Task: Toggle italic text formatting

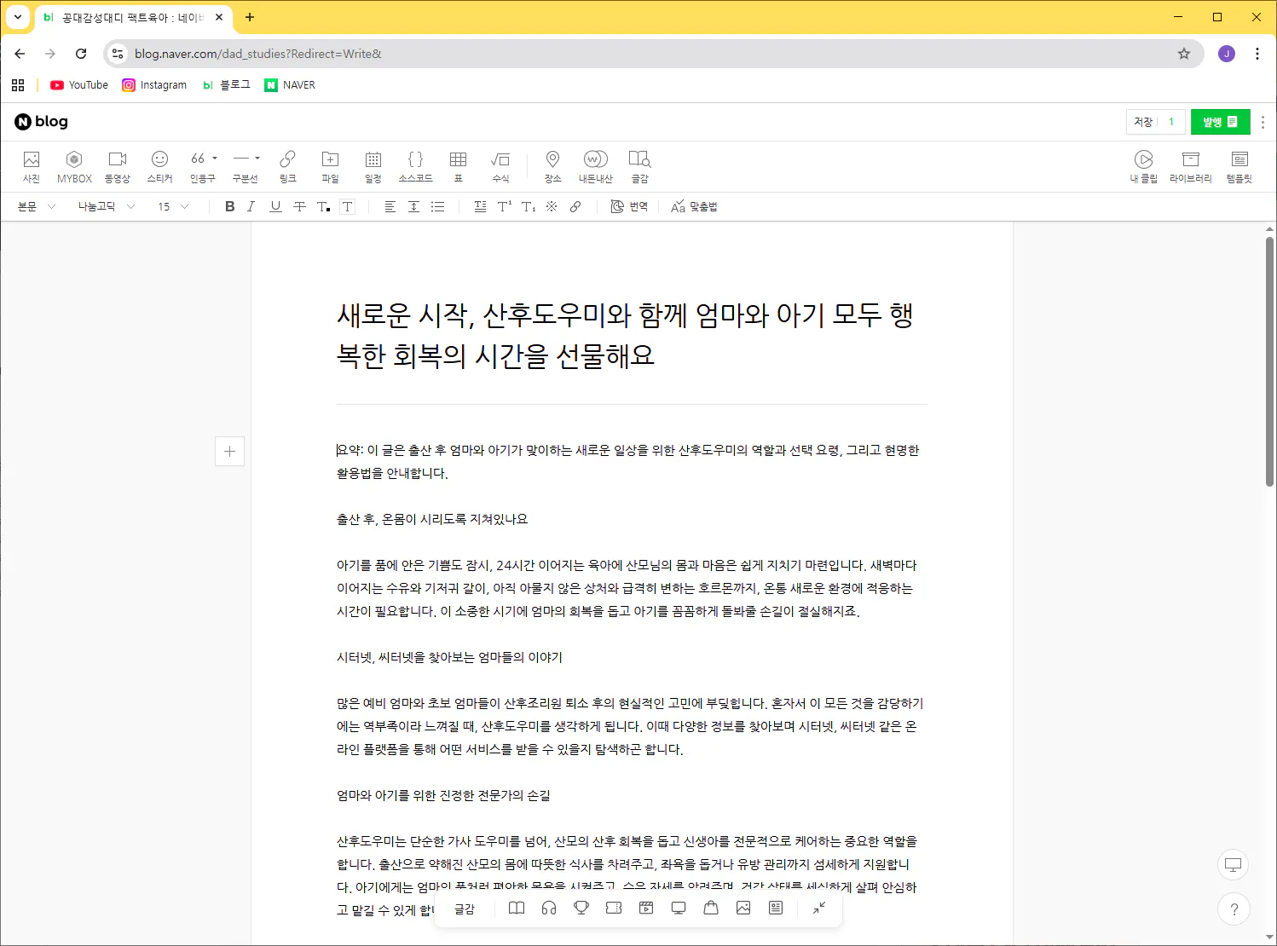Action: pyautogui.click(x=251, y=206)
